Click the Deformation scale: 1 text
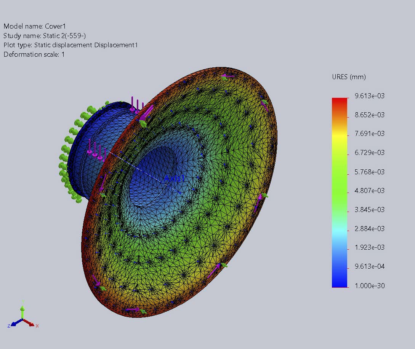Viewport: 415px width, 349px height. (x=34, y=54)
